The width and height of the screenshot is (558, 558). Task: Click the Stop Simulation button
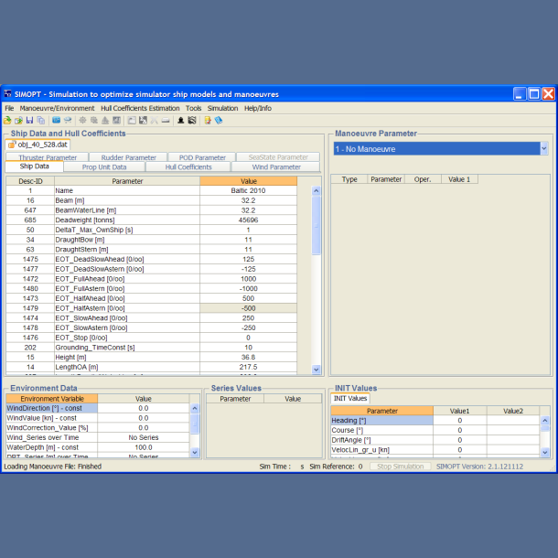[x=401, y=467]
